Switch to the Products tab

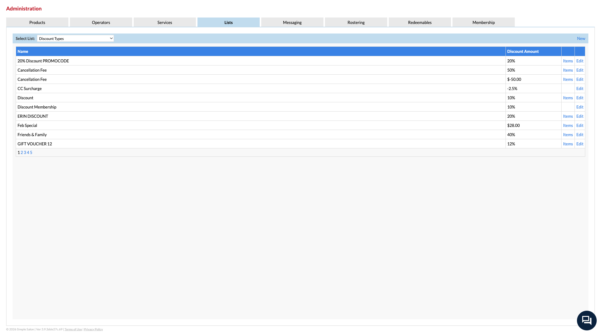[x=37, y=22]
